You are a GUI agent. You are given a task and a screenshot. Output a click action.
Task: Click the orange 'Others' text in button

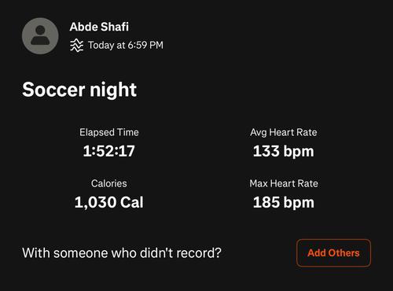[x=343, y=252]
